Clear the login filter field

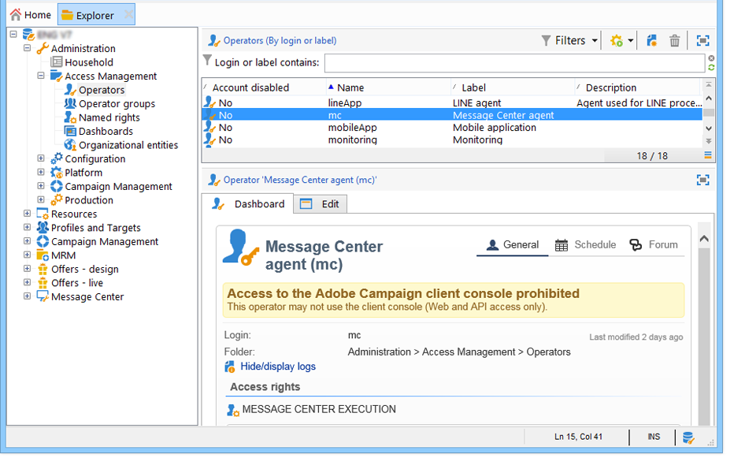coord(711,58)
